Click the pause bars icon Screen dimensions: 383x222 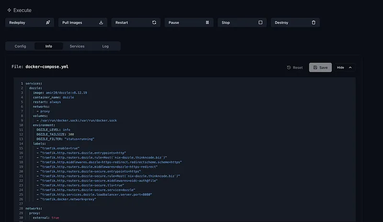[x=207, y=22]
